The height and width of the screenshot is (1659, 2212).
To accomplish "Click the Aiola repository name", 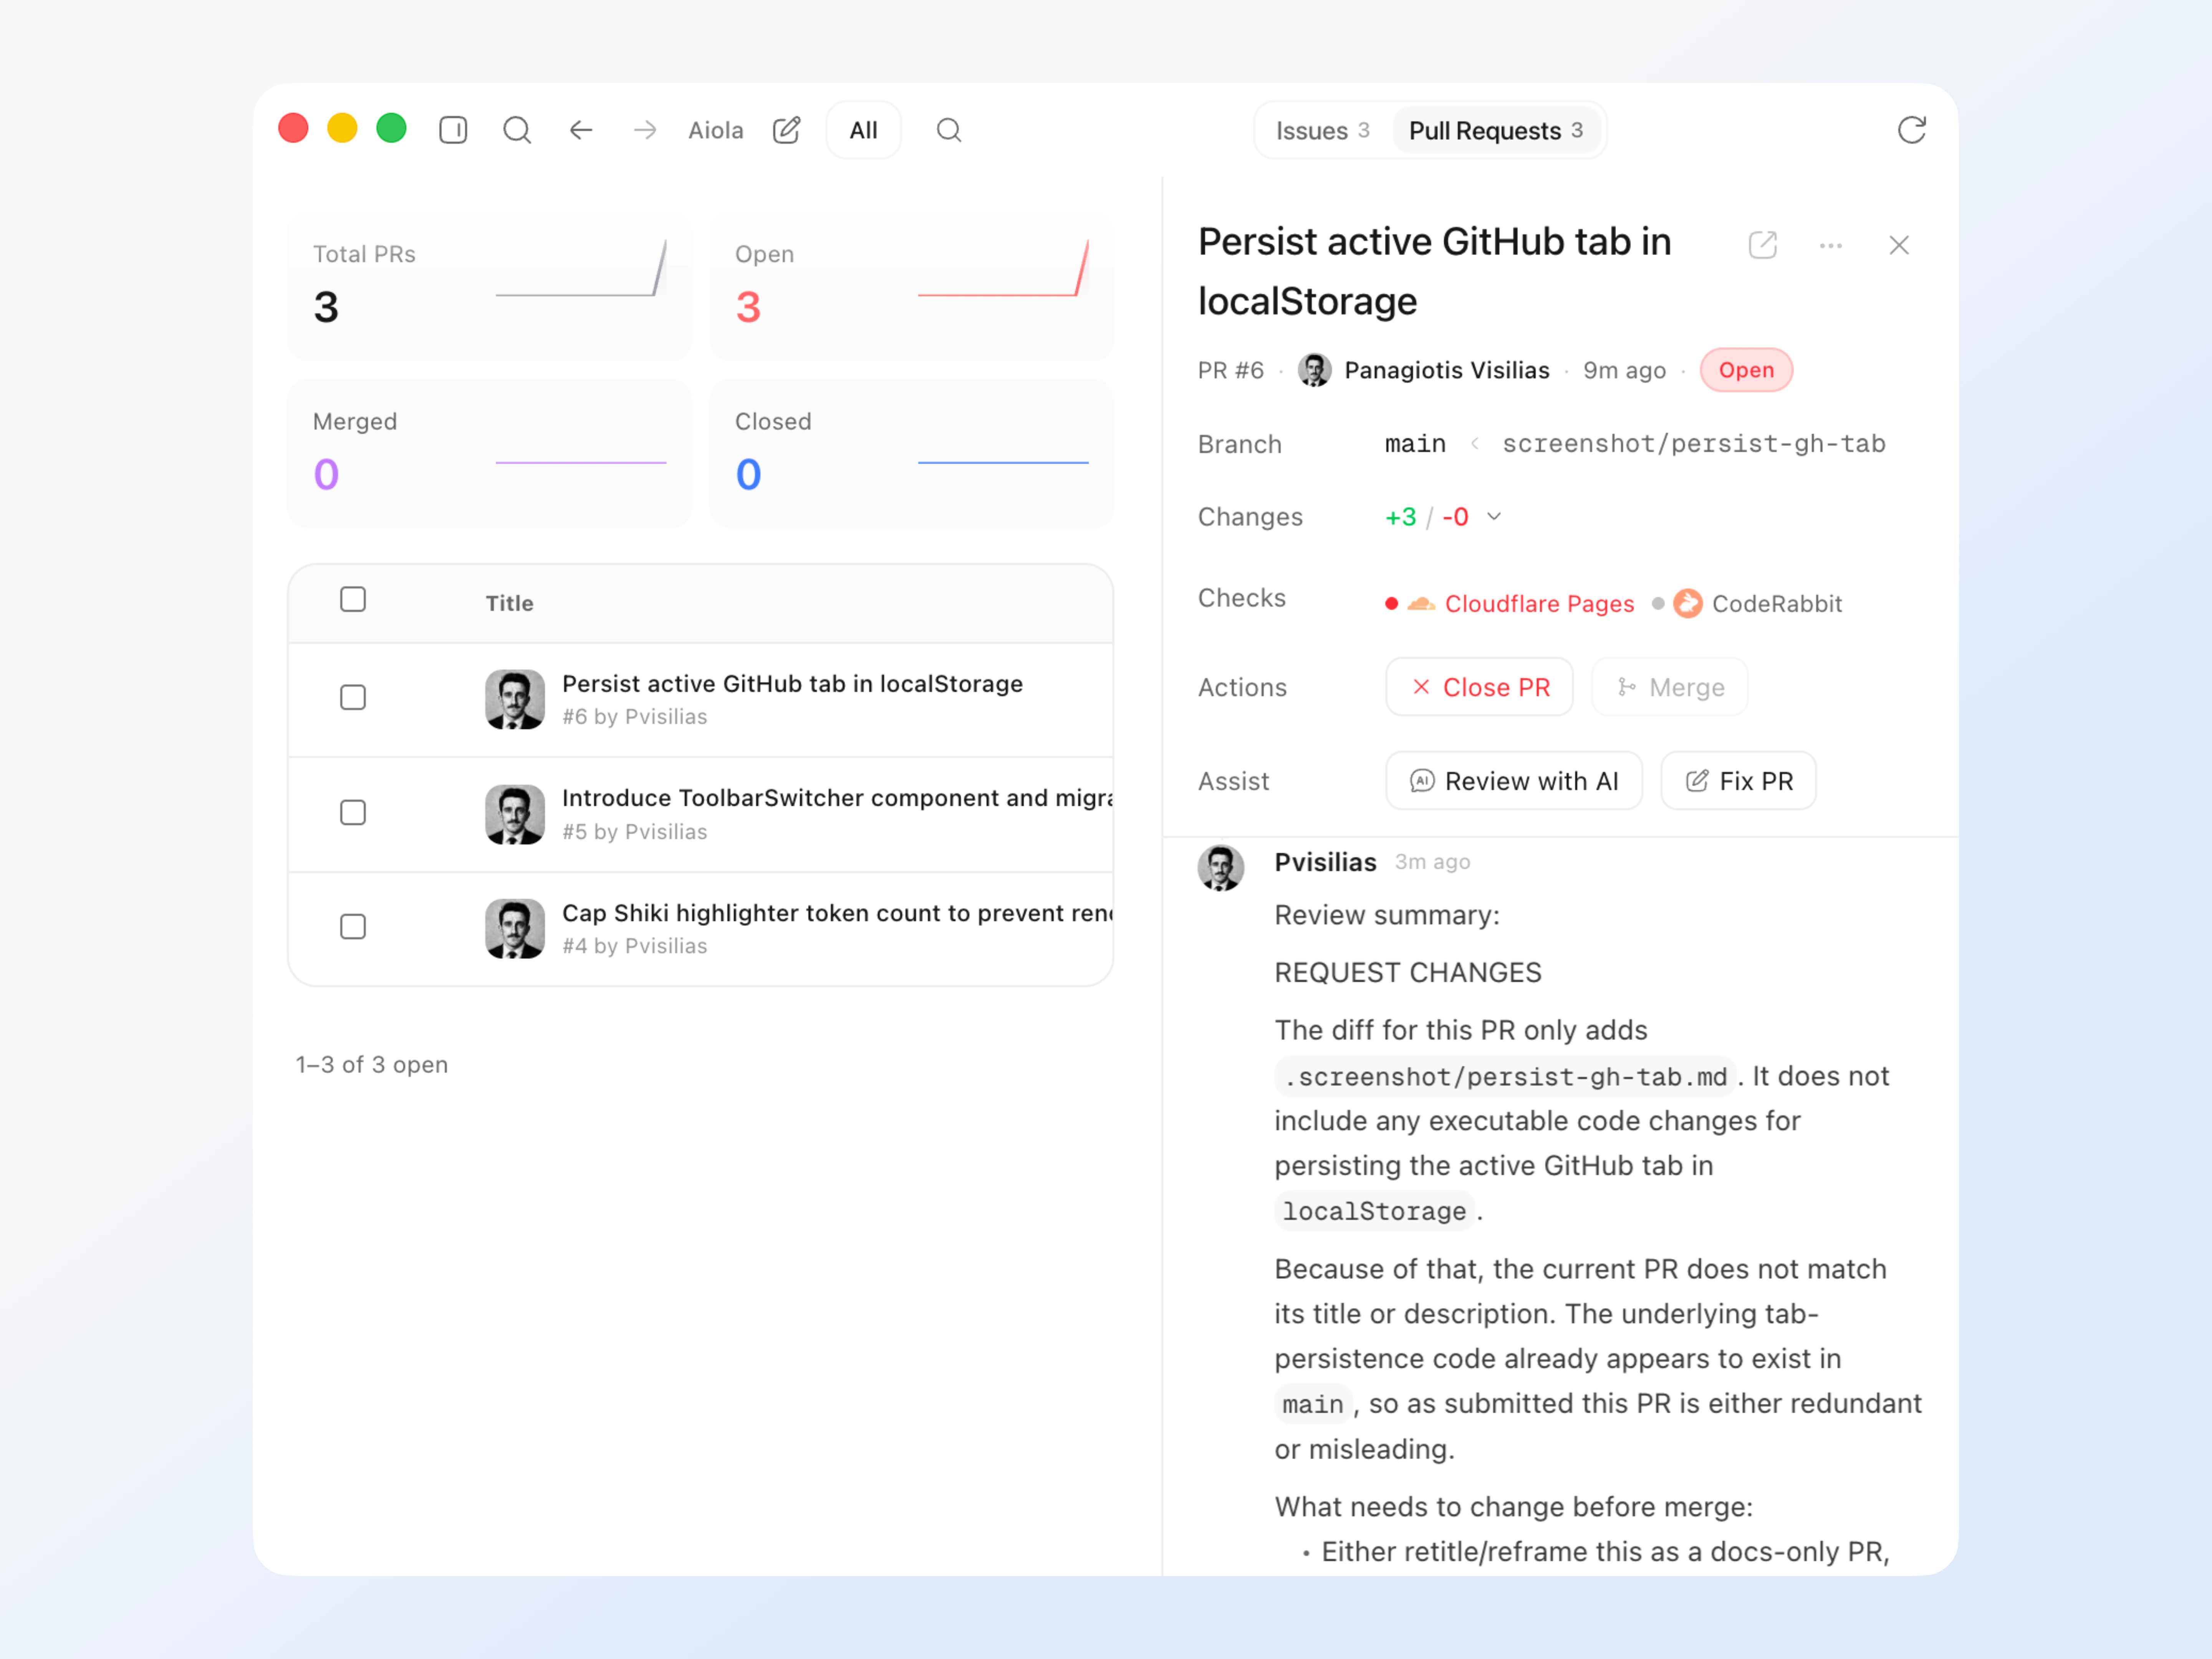I will point(716,131).
